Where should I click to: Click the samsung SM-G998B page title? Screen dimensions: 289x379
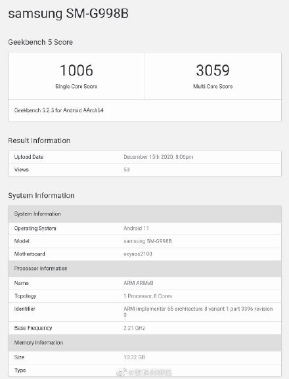point(68,14)
